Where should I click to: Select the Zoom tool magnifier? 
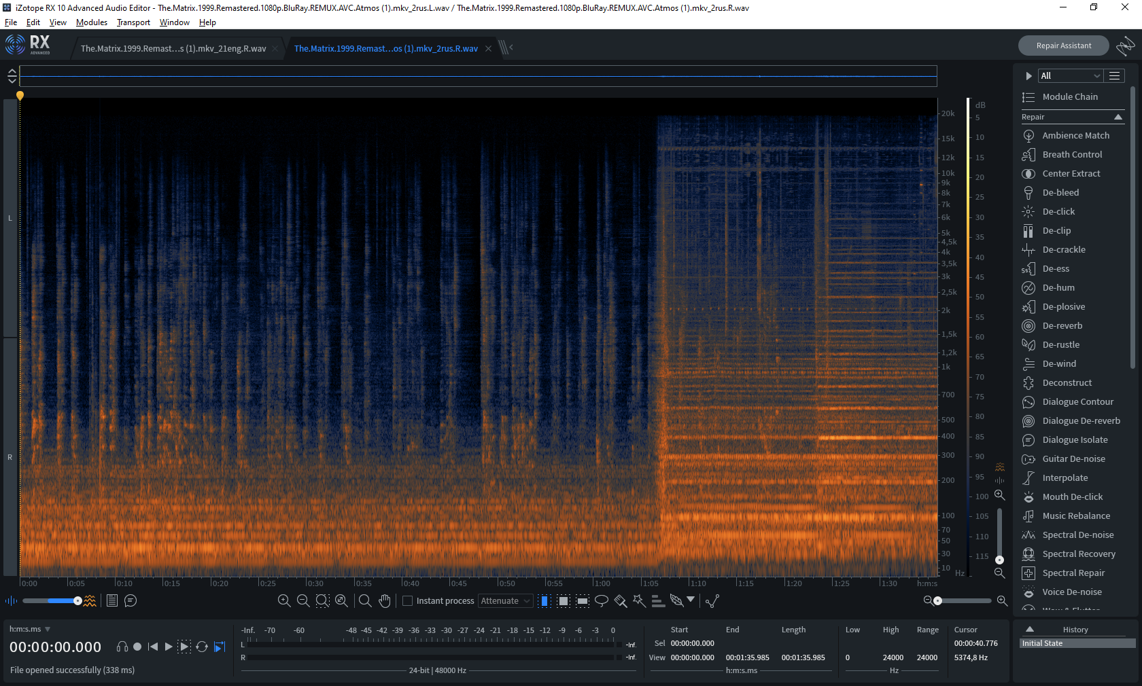365,601
